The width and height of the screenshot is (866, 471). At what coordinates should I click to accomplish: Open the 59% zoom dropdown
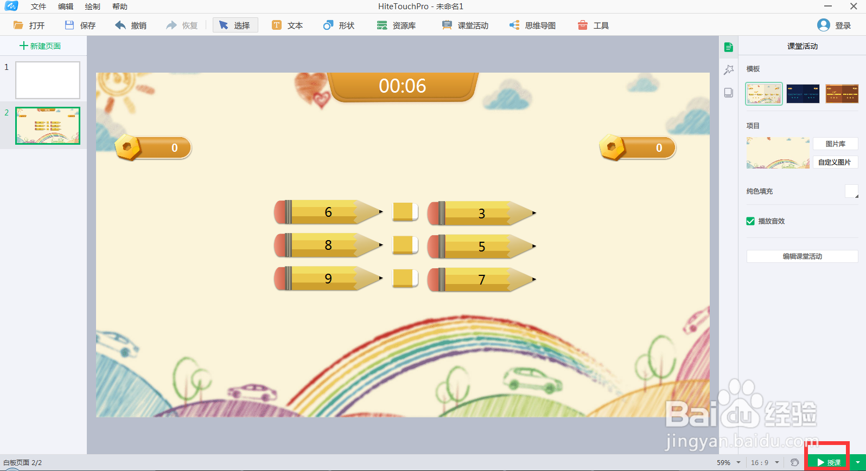point(738,462)
